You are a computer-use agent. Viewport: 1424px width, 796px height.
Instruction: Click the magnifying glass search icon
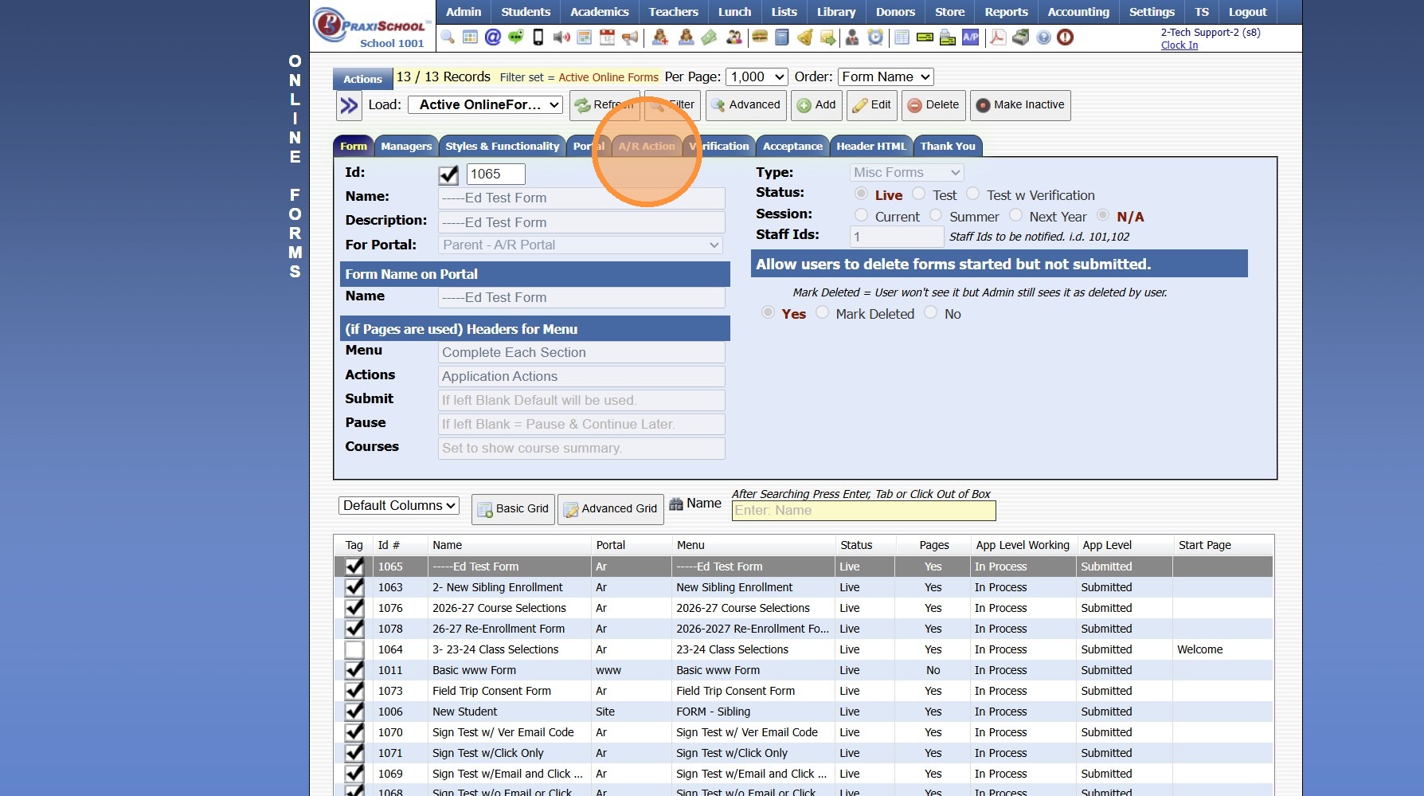[x=448, y=37]
